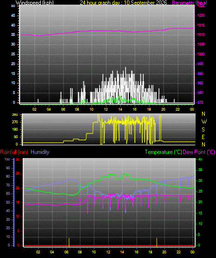The height and width of the screenshot is (258, 216).
Task: Click the "360" wind direction axis value
Action: tap(15, 115)
